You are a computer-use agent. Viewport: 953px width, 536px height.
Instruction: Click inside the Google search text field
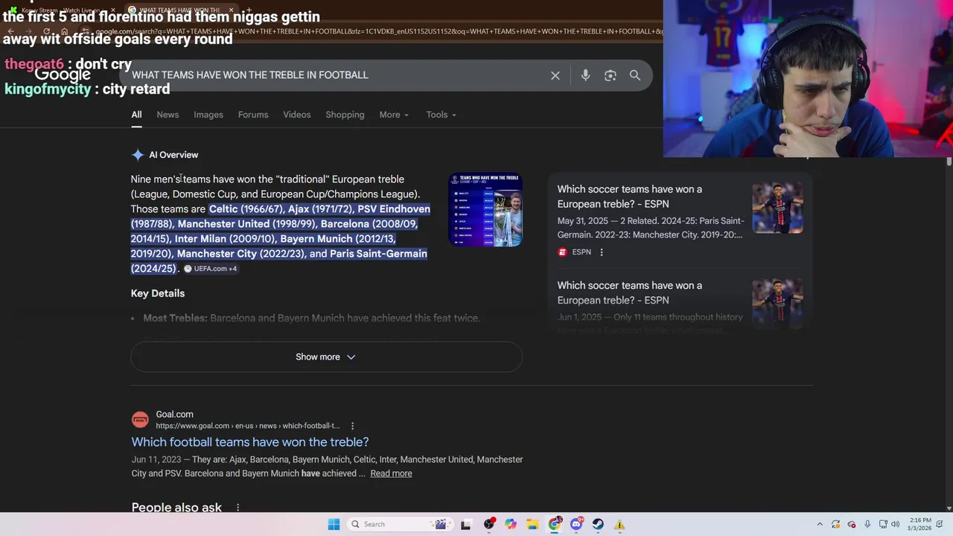[x=335, y=75]
